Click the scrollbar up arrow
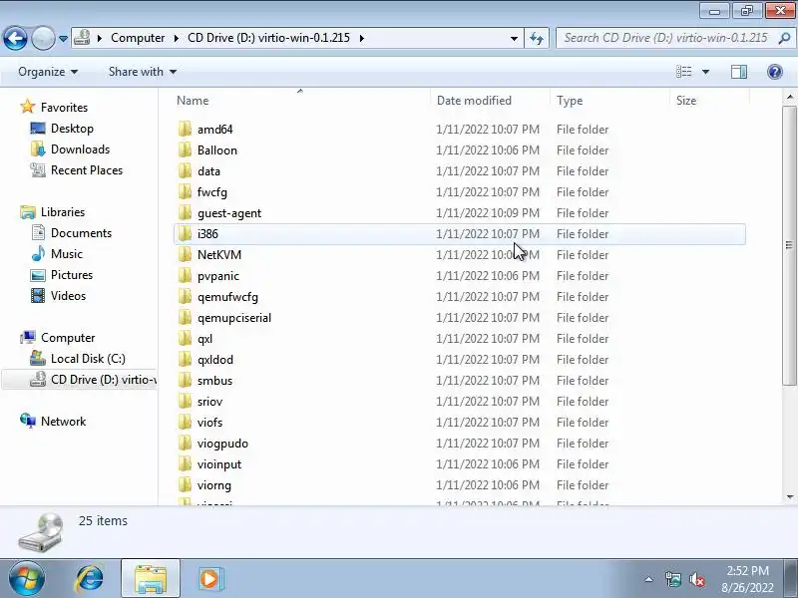798x598 pixels. click(789, 97)
